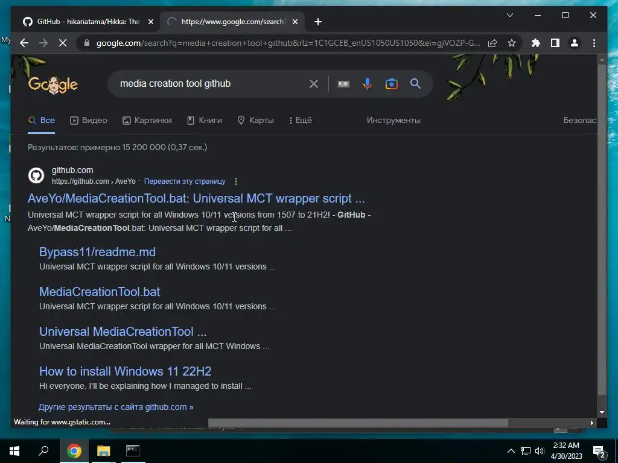Viewport: 618px width, 463px height.
Task: Click Перевести эту страницу link
Action: 185,181
